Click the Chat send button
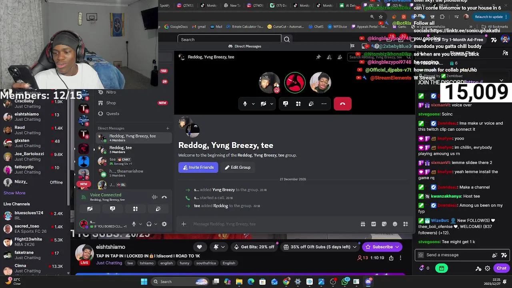 point(502,268)
